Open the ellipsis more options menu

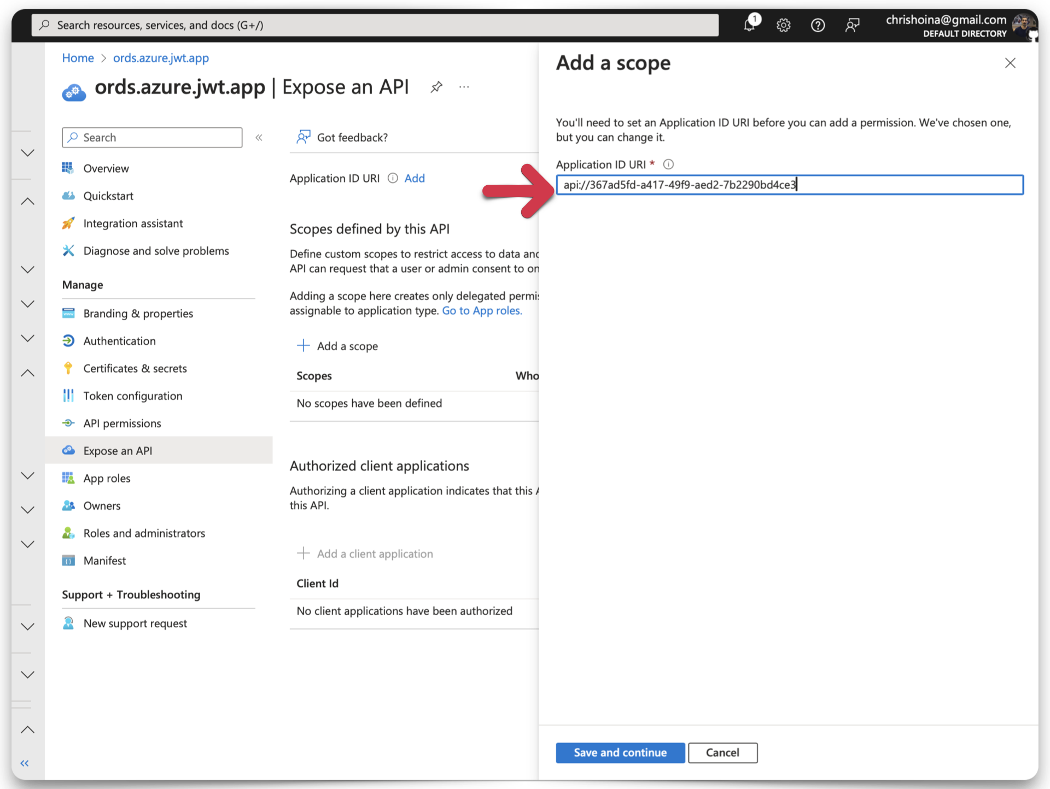click(x=464, y=87)
